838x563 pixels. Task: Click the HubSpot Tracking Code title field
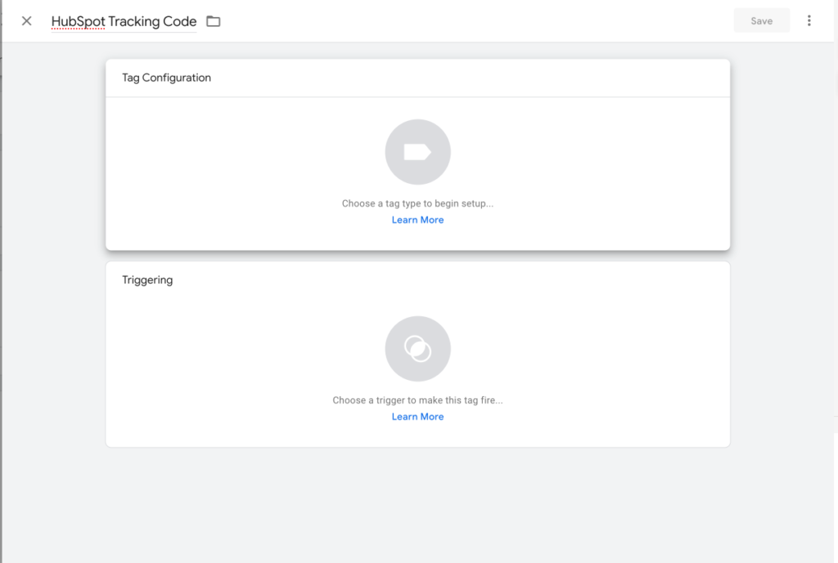pos(124,20)
